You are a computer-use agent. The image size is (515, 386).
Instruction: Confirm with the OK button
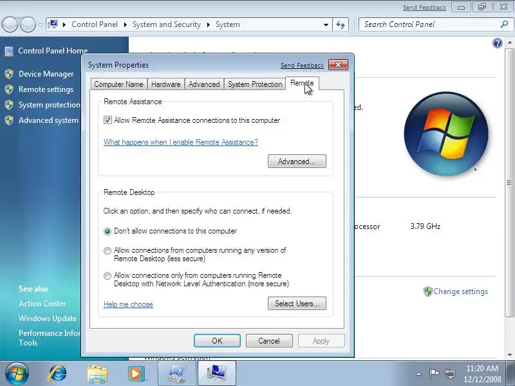(217, 341)
